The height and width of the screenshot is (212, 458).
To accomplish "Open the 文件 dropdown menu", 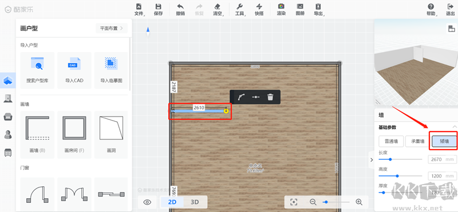I will coord(139,9).
